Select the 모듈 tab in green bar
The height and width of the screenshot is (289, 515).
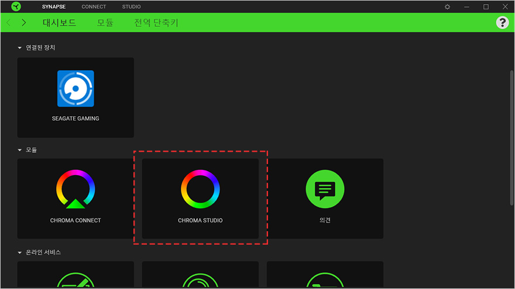105,23
